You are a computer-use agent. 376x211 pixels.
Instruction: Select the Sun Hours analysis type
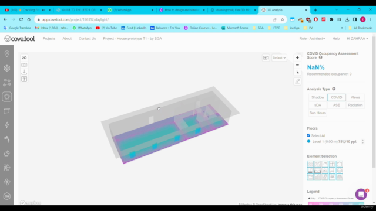point(317,113)
